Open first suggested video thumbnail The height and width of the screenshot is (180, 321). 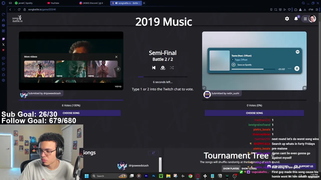[x=39, y=69]
